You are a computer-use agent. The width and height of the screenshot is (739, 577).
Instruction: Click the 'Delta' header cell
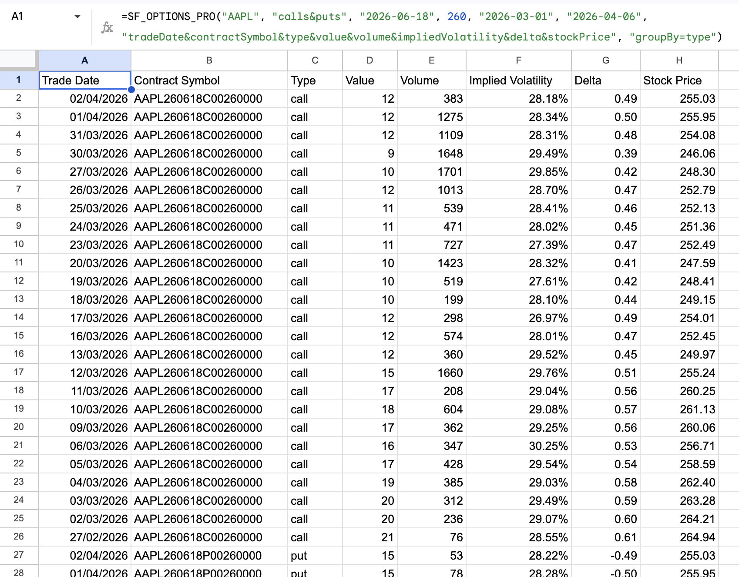[606, 81]
